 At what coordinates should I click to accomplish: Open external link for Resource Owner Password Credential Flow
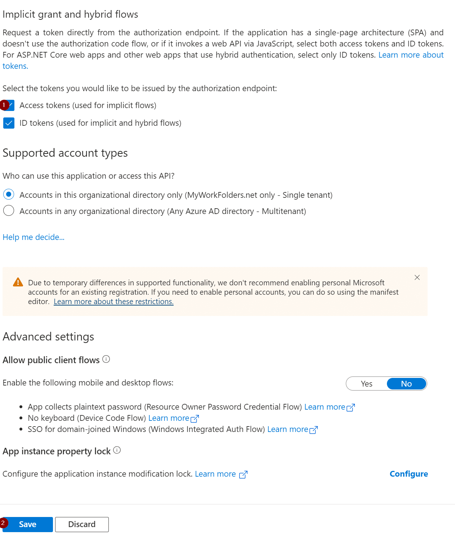click(x=351, y=407)
